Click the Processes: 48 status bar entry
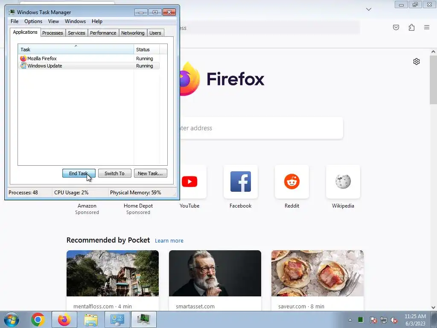Screen dimensions: 437x328 [x=23, y=193]
